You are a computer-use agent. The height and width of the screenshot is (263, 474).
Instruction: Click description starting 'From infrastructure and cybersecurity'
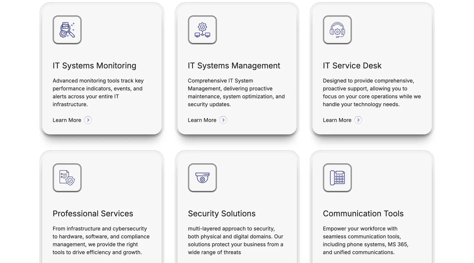click(101, 240)
